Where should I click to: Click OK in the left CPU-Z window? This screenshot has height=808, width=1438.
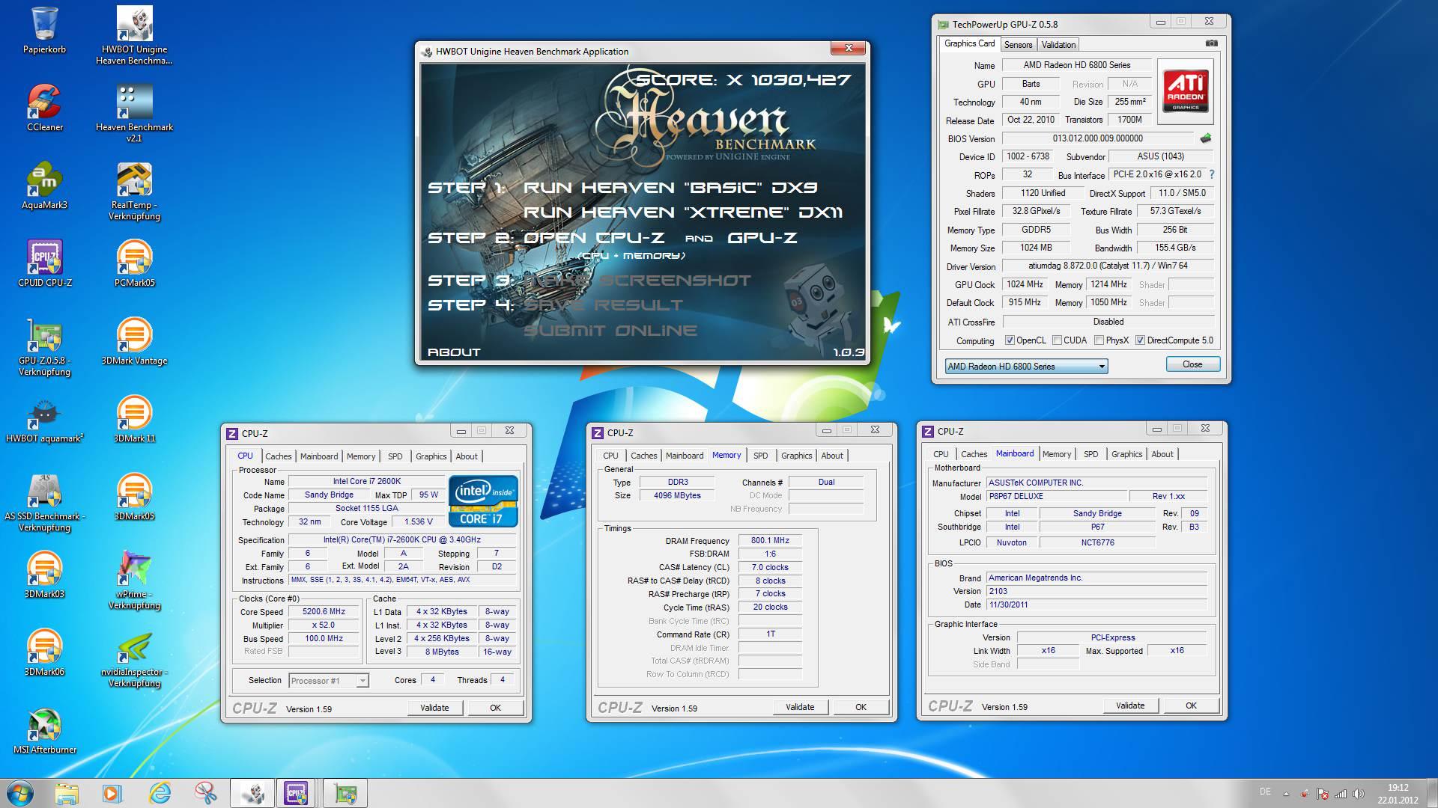(x=495, y=708)
